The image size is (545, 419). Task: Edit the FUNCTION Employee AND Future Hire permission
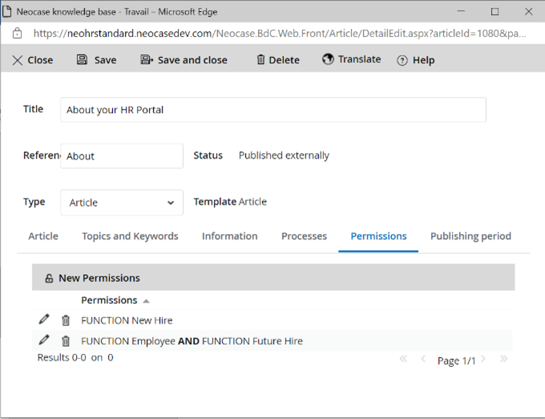point(44,340)
